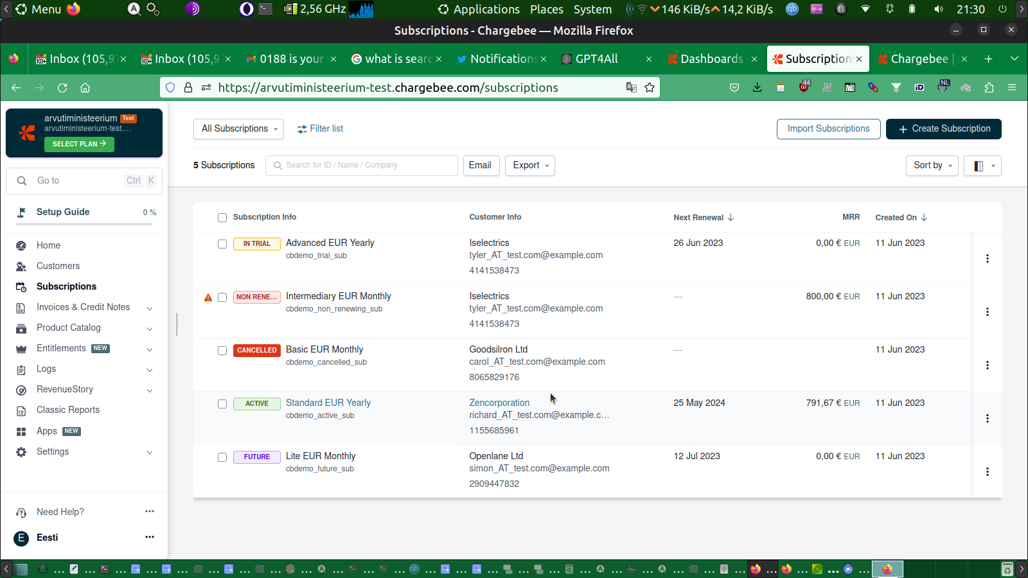Open row actions for Advanced EUR Yearly
The image size is (1028, 578).
click(x=988, y=259)
